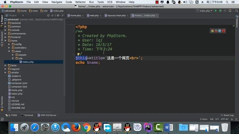This screenshot has height=134, width=239.
Task: Click the 'views' breadcrumb in navigation bar
Action: 33,11
